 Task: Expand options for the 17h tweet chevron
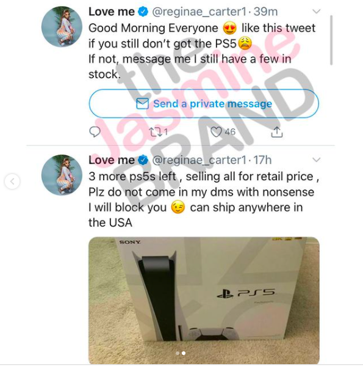tap(316, 160)
